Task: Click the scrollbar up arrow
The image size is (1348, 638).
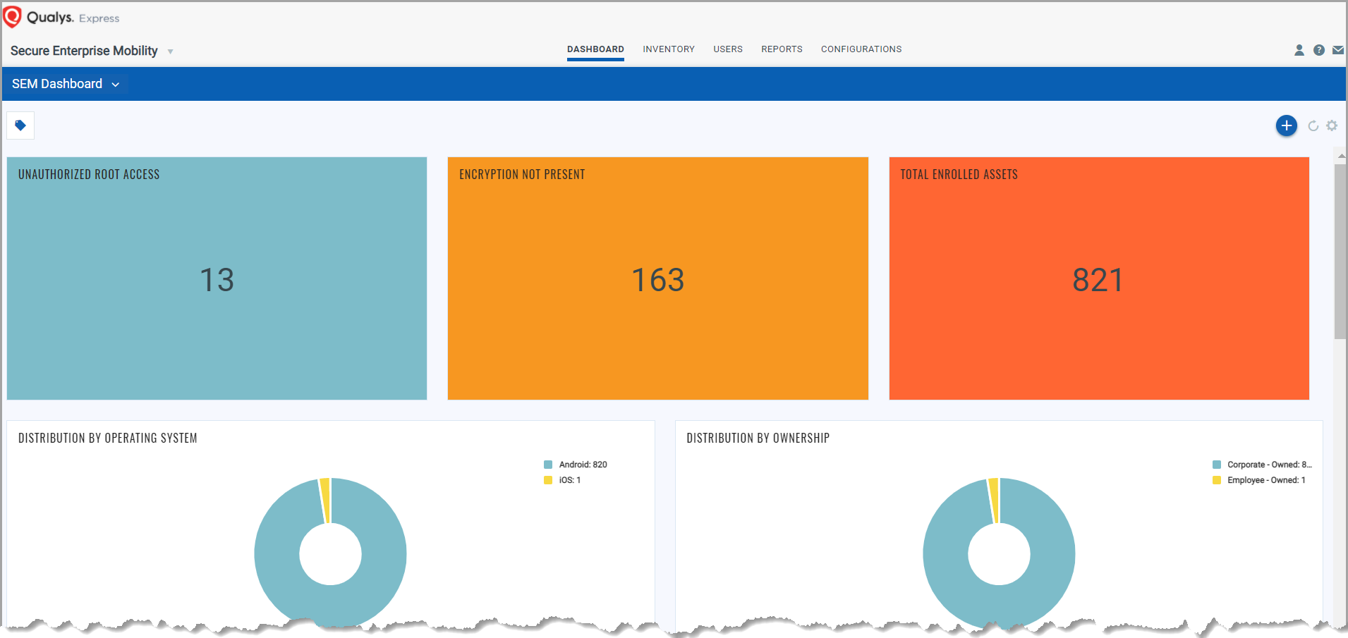Action: 1340,155
